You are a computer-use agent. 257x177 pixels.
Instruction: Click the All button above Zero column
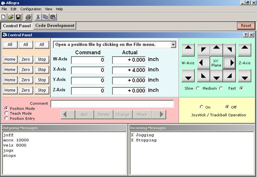(26, 45)
